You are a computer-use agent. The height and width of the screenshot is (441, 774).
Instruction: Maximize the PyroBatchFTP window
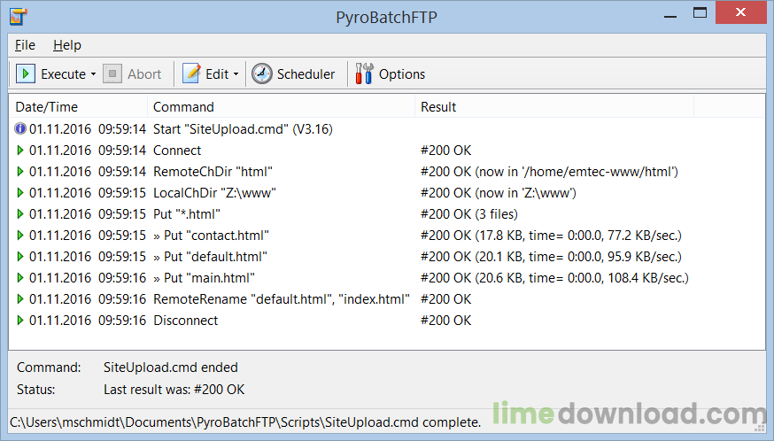tap(700, 13)
